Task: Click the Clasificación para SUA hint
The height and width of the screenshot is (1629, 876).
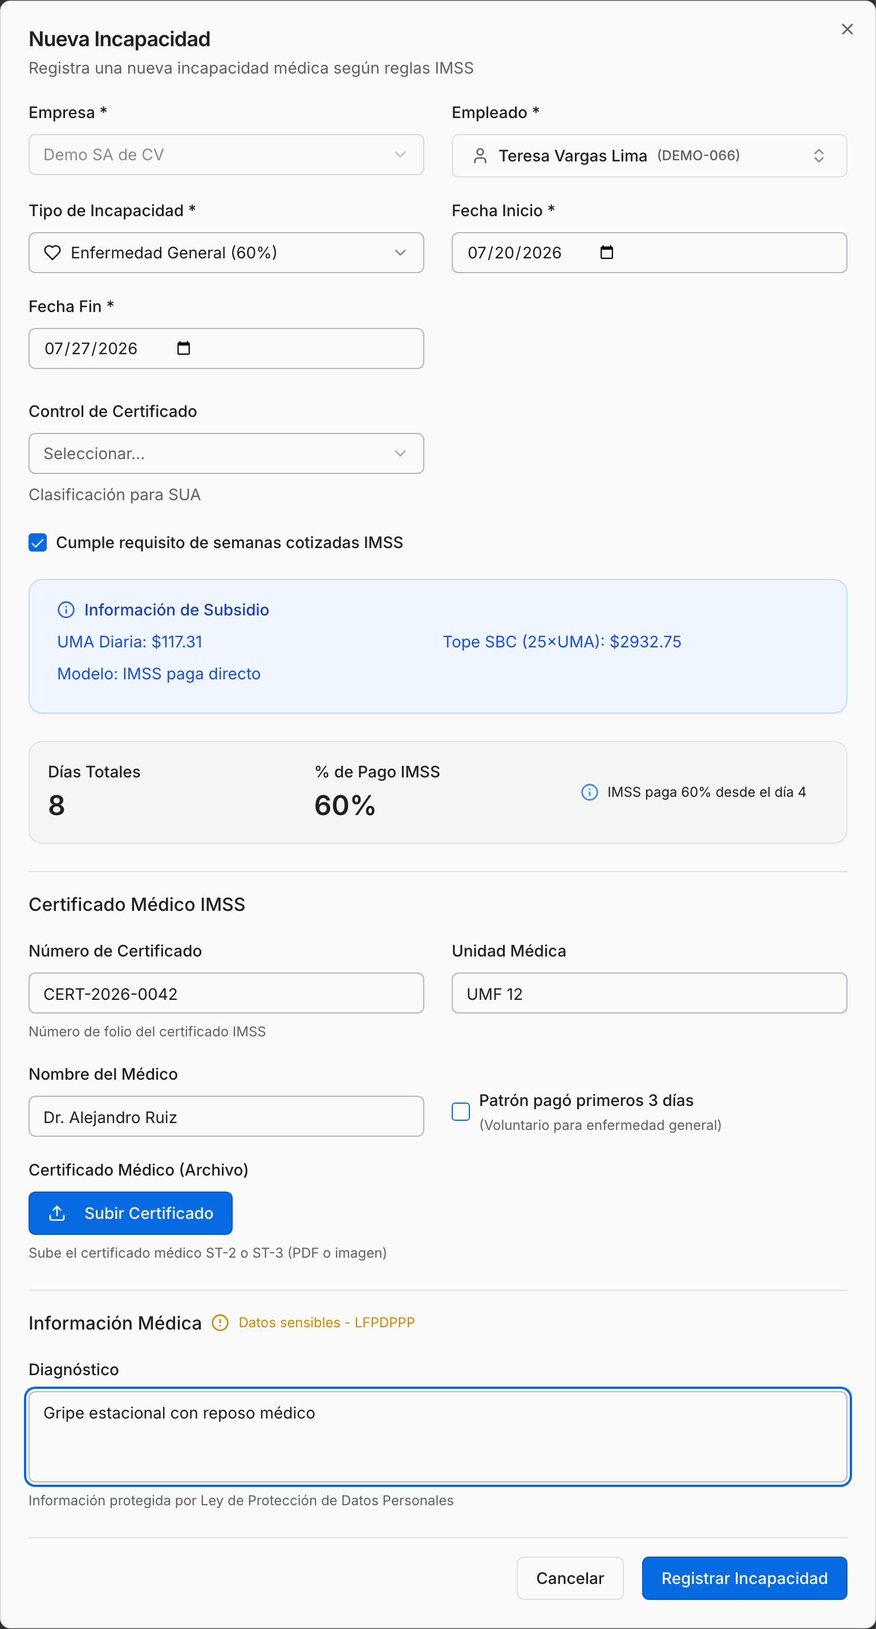Action: click(115, 495)
